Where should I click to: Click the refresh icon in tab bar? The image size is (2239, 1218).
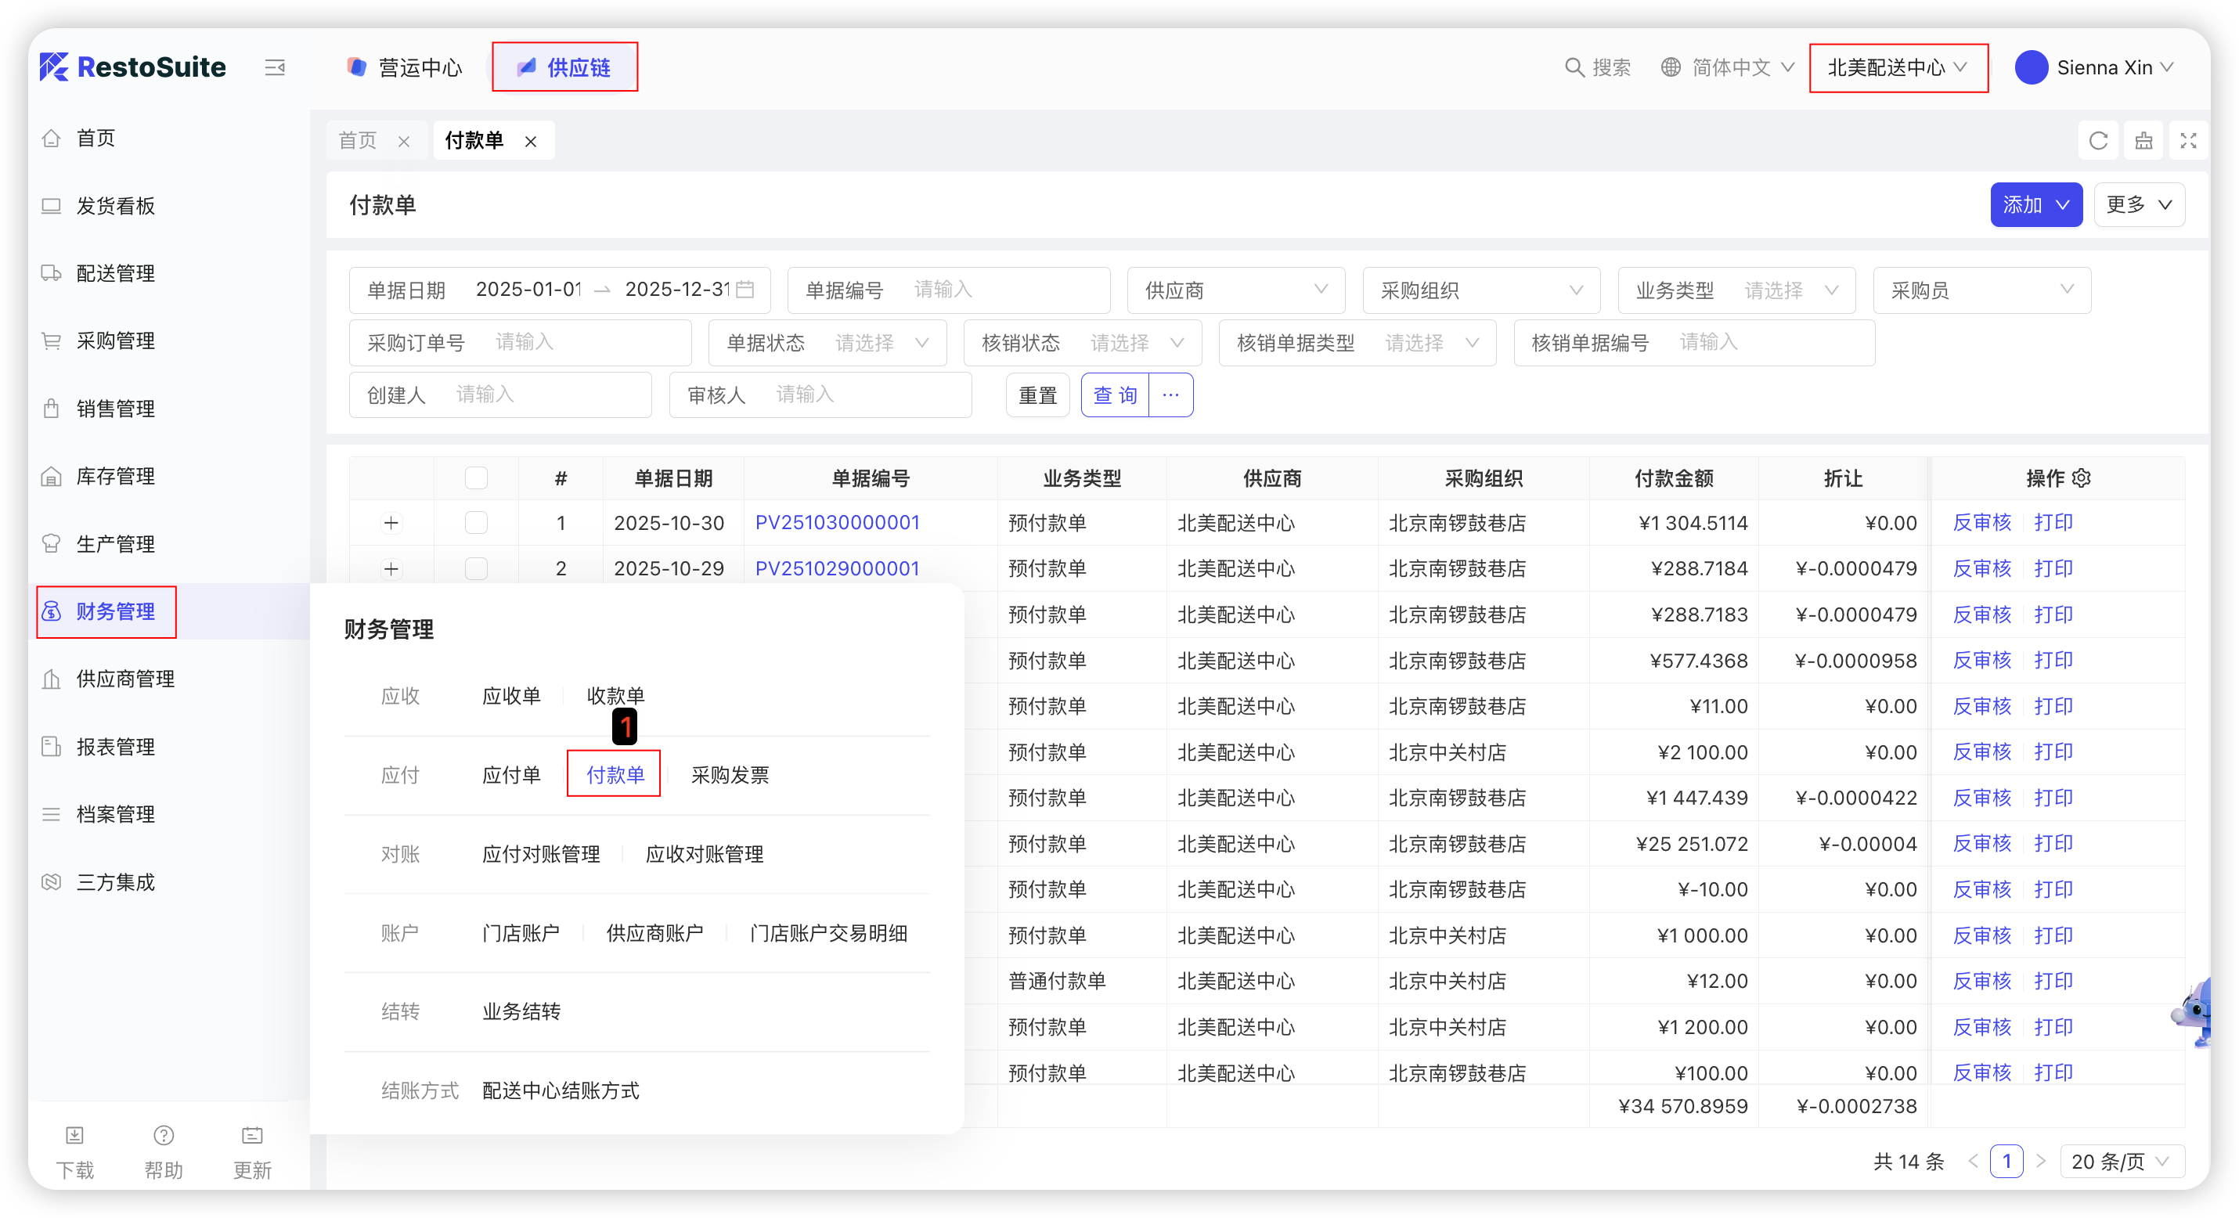[x=2098, y=141]
